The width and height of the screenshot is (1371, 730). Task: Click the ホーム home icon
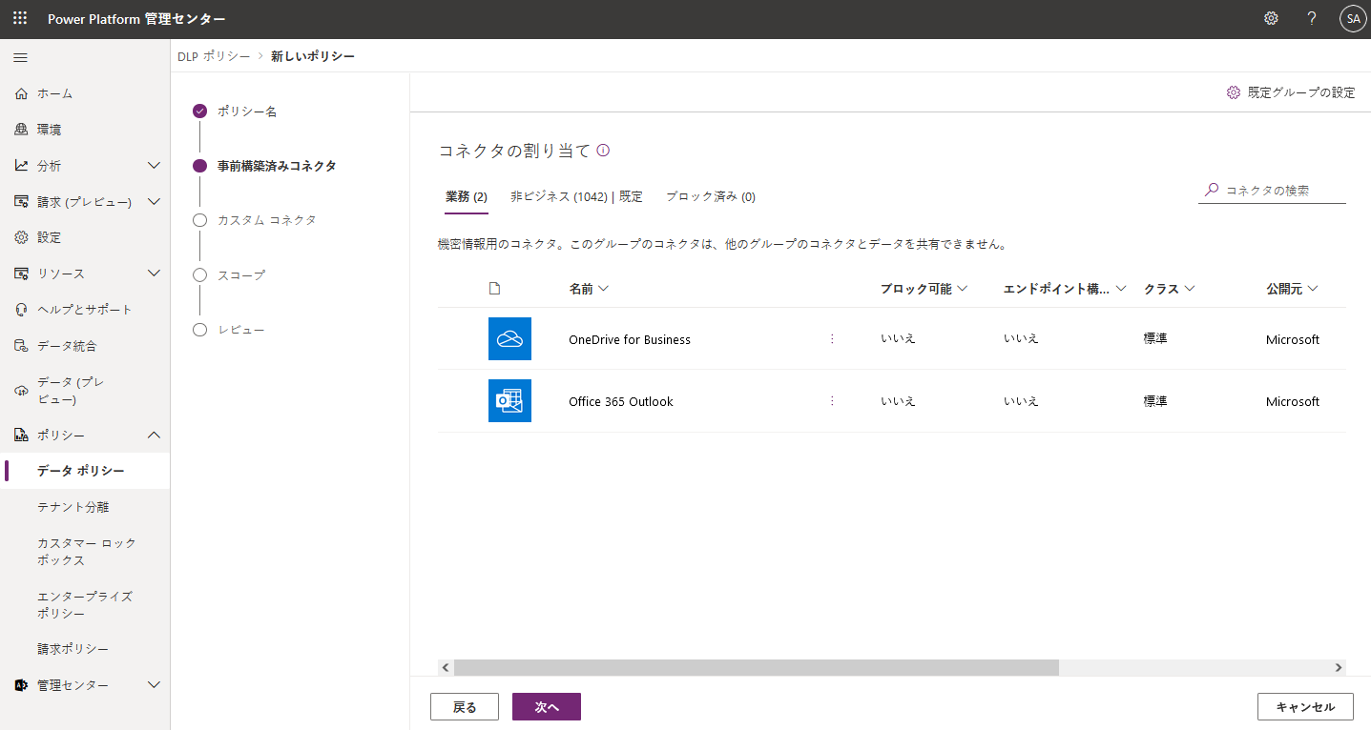(21, 93)
